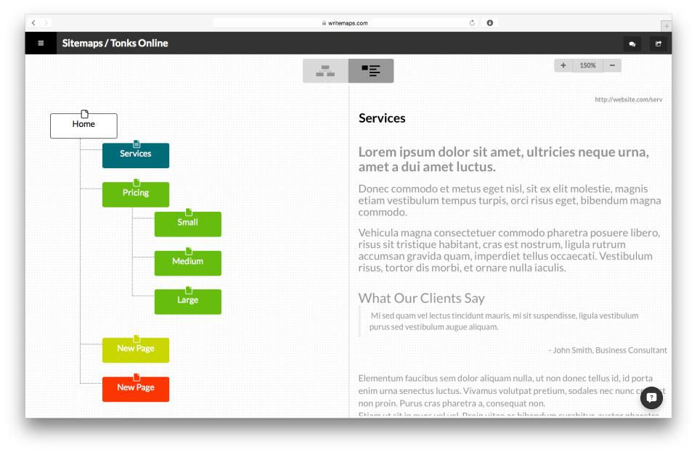697x454 pixels.
Task: Select the Services page node
Action: 136,155
